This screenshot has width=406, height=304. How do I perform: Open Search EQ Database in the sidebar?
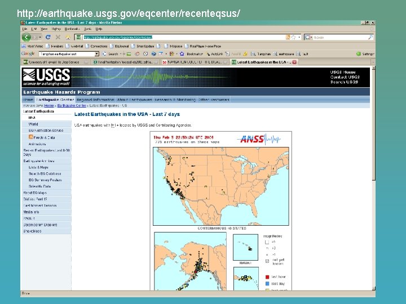[47, 174]
